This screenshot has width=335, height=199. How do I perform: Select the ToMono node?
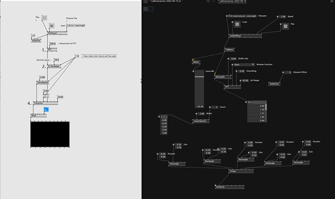[x=229, y=50]
